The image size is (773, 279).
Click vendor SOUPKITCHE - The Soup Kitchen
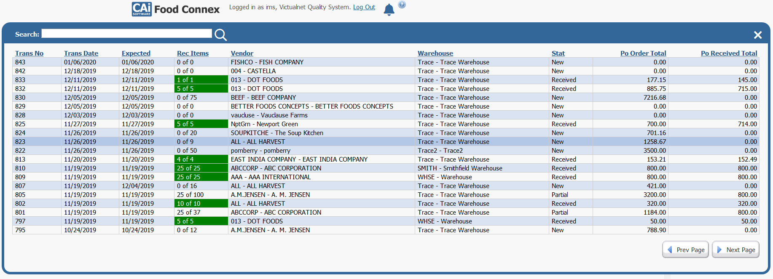click(277, 133)
